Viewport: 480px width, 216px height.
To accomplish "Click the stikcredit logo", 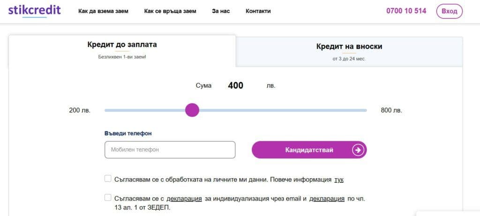I will coord(34,10).
